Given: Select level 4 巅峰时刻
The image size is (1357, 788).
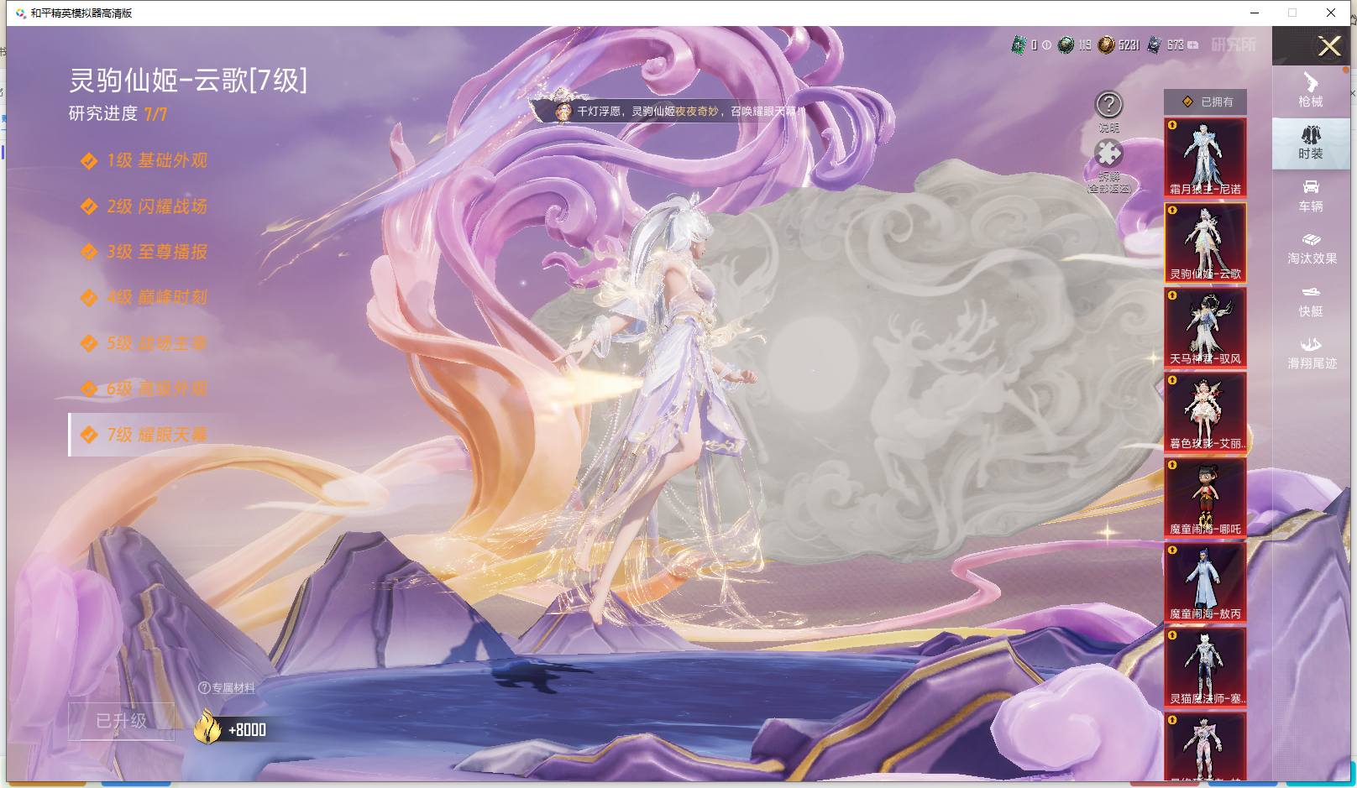Looking at the screenshot, I should click(x=144, y=297).
